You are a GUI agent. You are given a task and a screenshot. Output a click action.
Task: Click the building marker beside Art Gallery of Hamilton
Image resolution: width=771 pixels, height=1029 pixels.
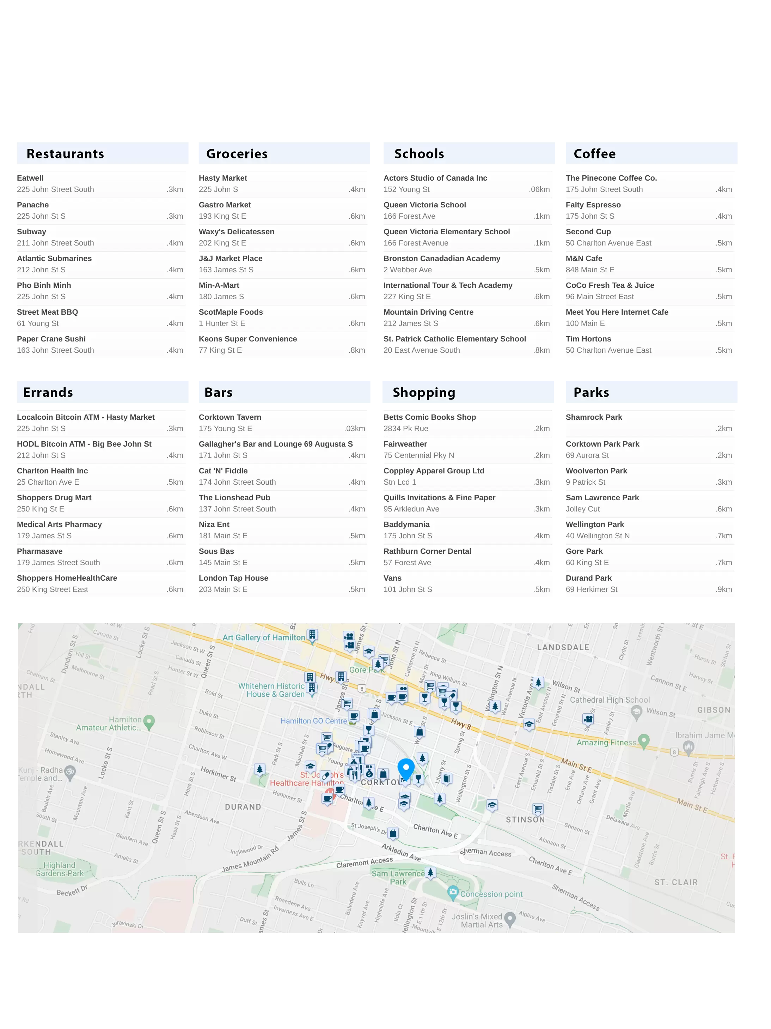click(312, 635)
